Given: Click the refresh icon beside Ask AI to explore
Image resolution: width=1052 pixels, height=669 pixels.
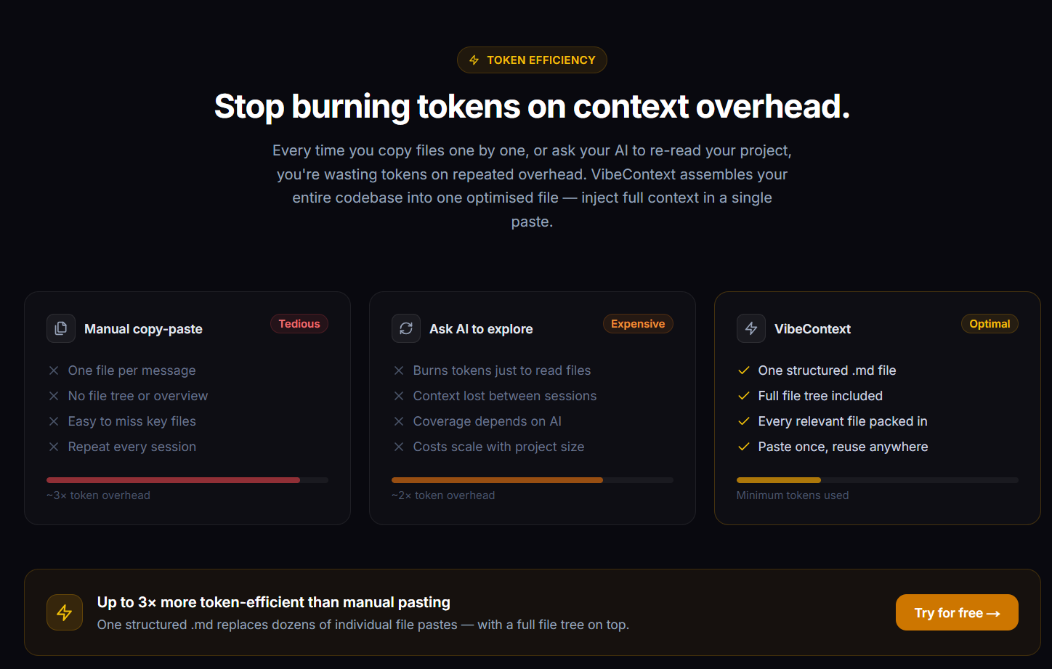Looking at the screenshot, I should 406,328.
